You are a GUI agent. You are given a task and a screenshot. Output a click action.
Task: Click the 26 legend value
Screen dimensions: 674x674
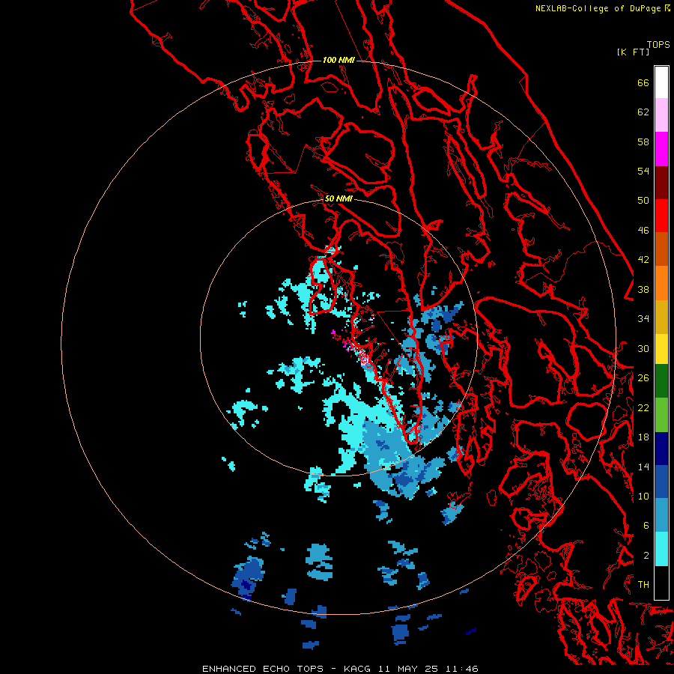tap(643, 378)
